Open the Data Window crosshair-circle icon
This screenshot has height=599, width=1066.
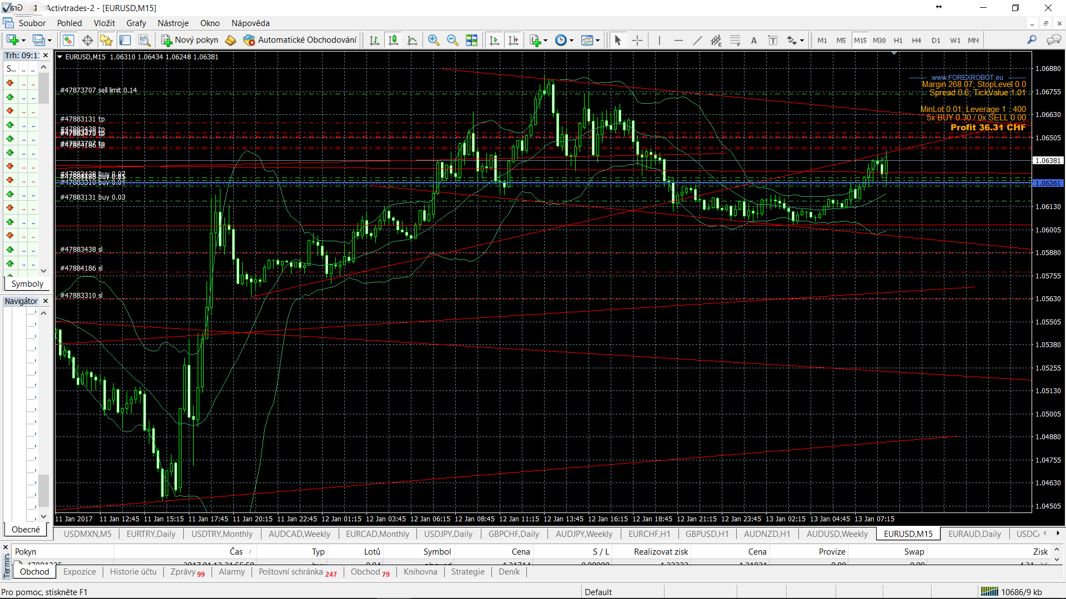[87, 40]
